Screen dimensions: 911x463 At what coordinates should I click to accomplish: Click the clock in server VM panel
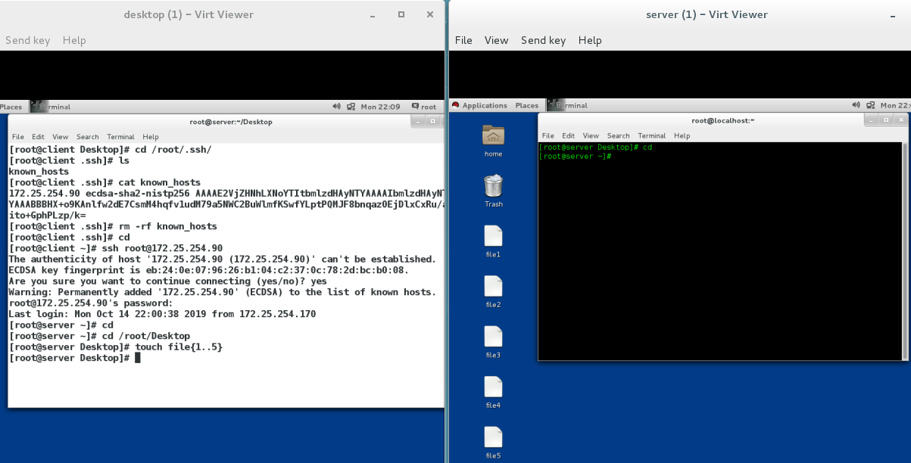[x=896, y=105]
